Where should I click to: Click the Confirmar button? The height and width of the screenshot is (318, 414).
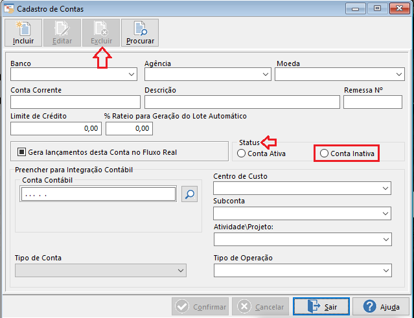200,306
